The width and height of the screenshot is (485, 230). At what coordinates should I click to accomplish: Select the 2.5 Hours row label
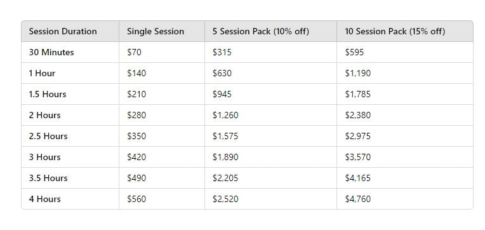(x=48, y=136)
